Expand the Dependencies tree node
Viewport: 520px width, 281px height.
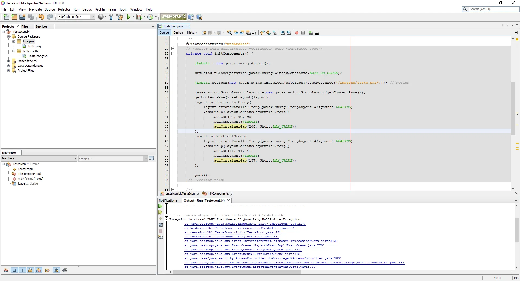[x=9, y=61]
